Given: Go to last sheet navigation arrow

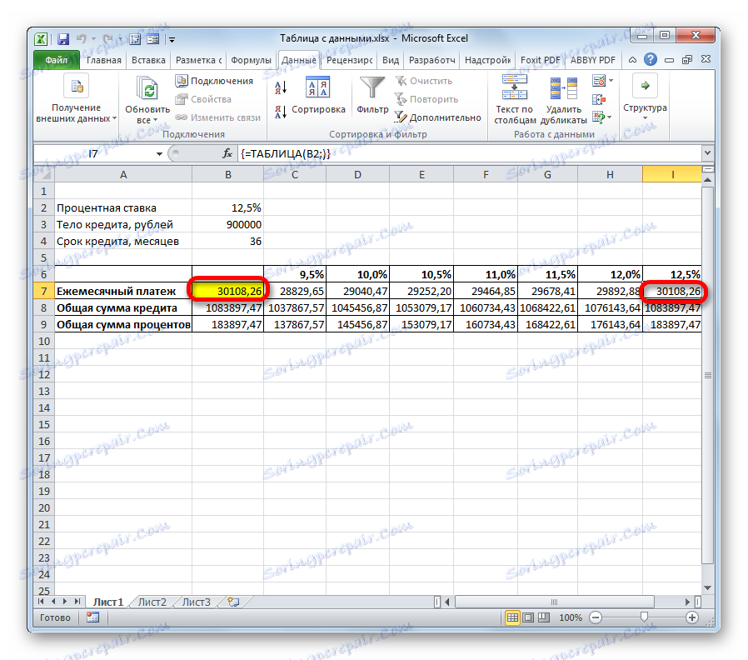Looking at the screenshot, I should pos(77,602).
